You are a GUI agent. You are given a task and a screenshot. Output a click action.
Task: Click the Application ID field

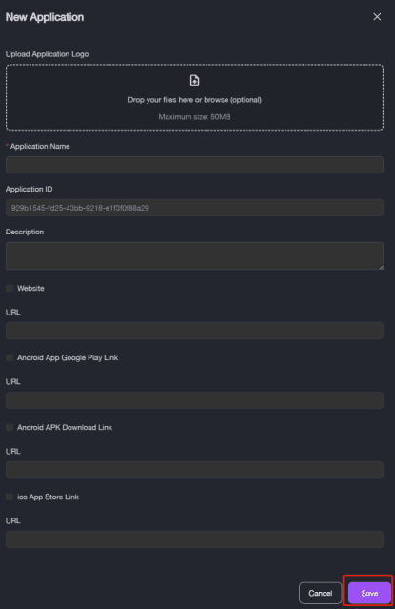(x=194, y=208)
